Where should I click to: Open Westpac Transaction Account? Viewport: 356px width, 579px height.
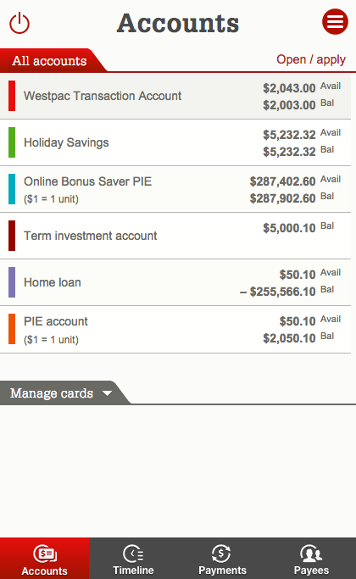coord(175,96)
